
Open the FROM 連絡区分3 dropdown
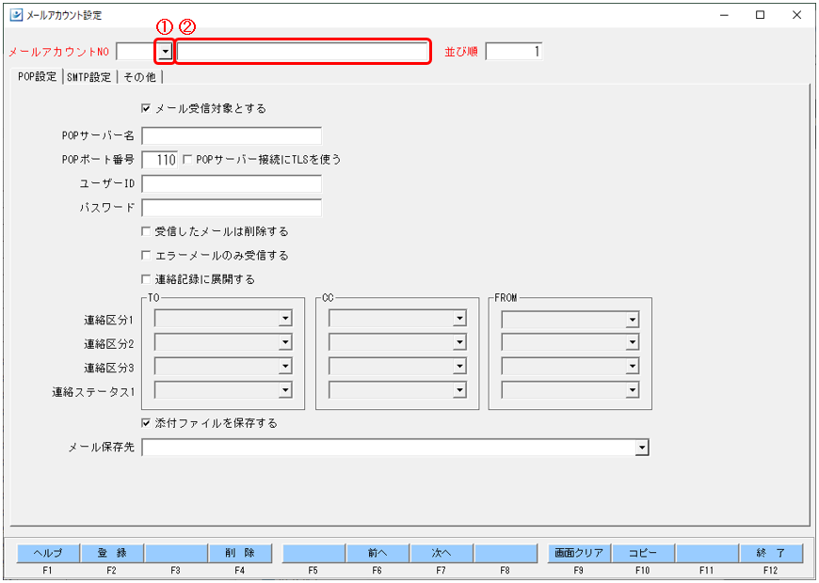[633, 367]
